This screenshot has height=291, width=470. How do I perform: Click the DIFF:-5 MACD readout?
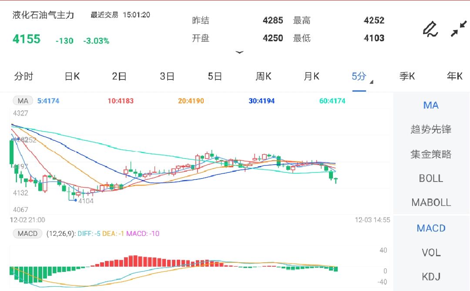[89, 234]
